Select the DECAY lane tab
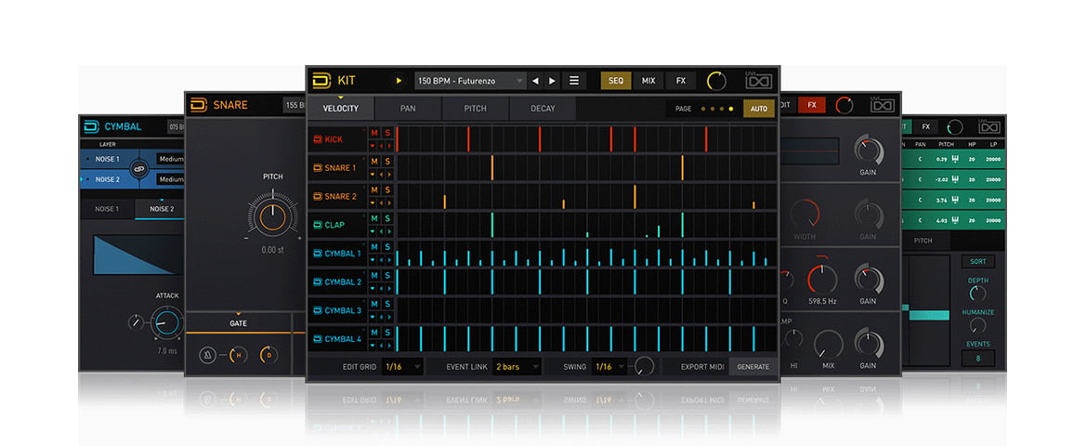The image size is (1087, 446). point(543,108)
